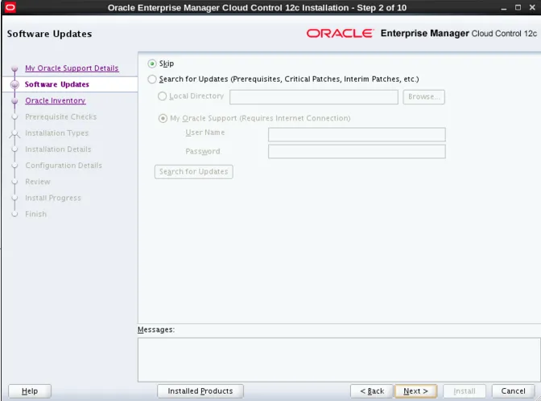Viewport: 541px width, 401px height.
Task: Select the Local Directory radio button
Action: [x=162, y=96]
